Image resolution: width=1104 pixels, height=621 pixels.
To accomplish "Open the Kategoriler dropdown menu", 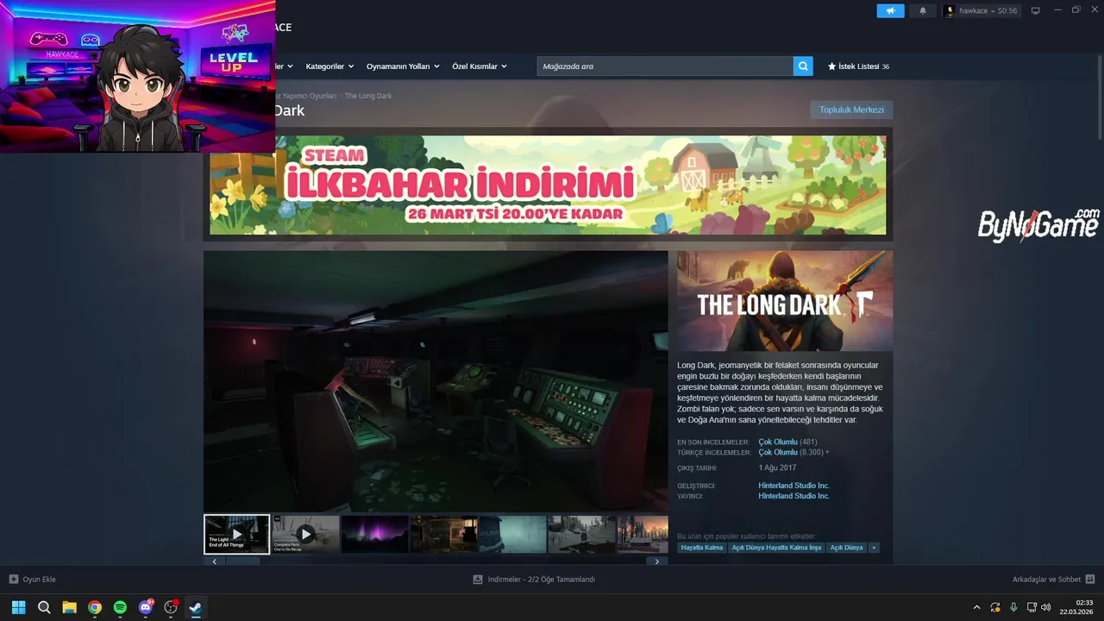I will click(x=329, y=66).
